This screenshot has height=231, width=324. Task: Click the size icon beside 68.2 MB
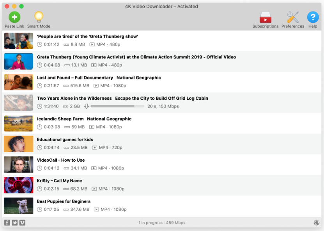[66, 189]
